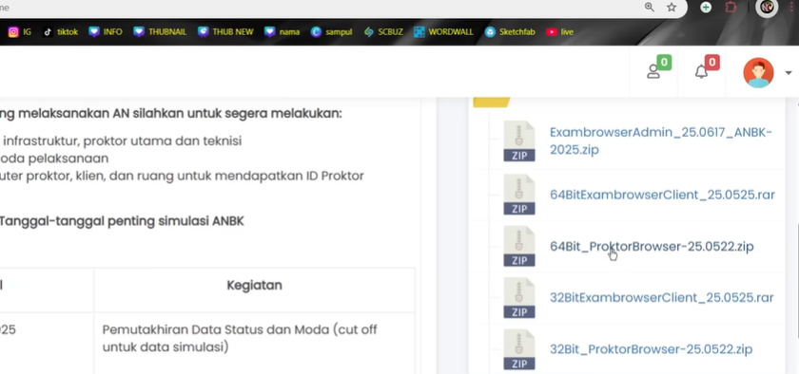Open the Chrome profile avatar

pyautogui.click(x=767, y=8)
